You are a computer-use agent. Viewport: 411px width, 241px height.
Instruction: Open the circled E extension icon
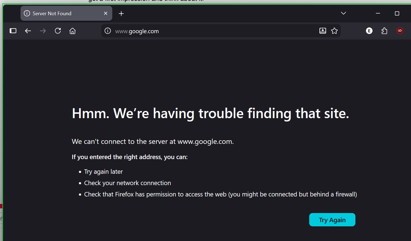369,31
